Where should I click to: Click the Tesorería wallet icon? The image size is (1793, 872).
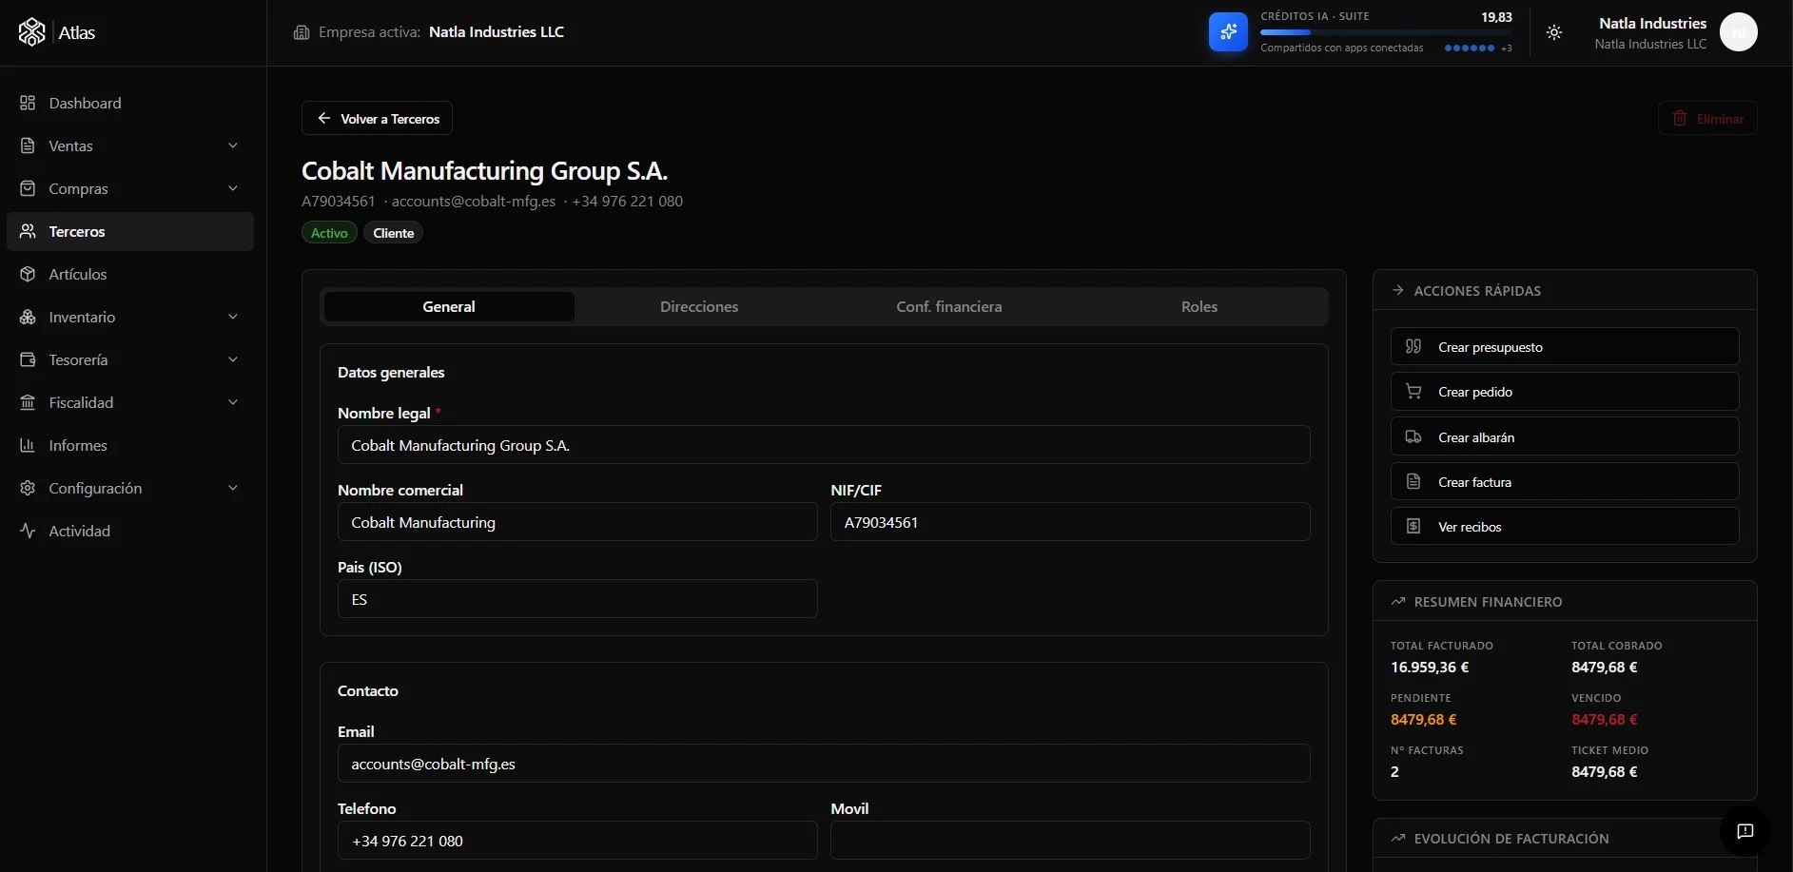(x=28, y=359)
